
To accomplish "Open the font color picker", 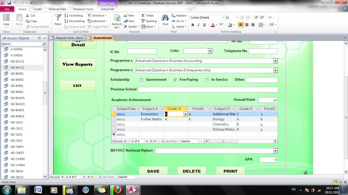I will pyautogui.click(x=217, y=25).
